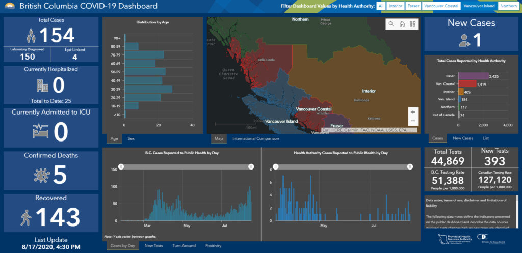522x253 pixels.
Task: Click the Fraser bar in health authority chart
Action: click(x=474, y=76)
